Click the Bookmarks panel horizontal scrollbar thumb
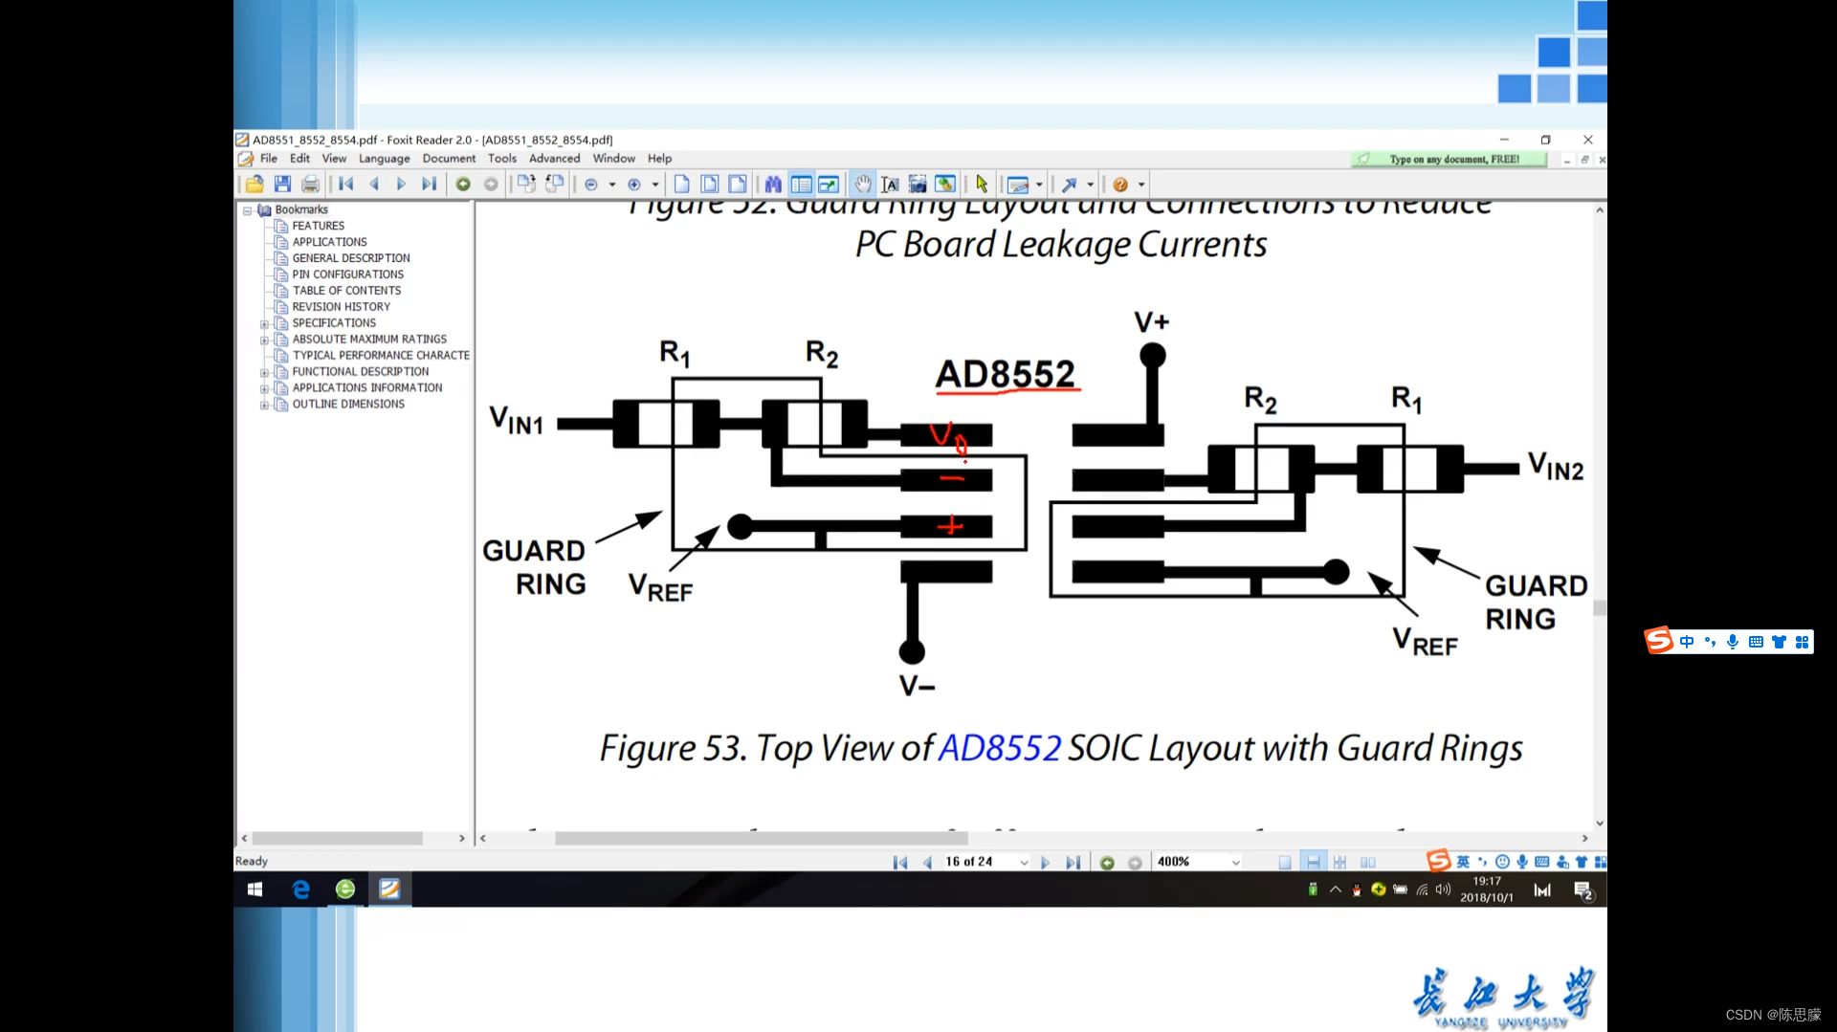Image resolution: width=1837 pixels, height=1032 pixels. point(337,838)
